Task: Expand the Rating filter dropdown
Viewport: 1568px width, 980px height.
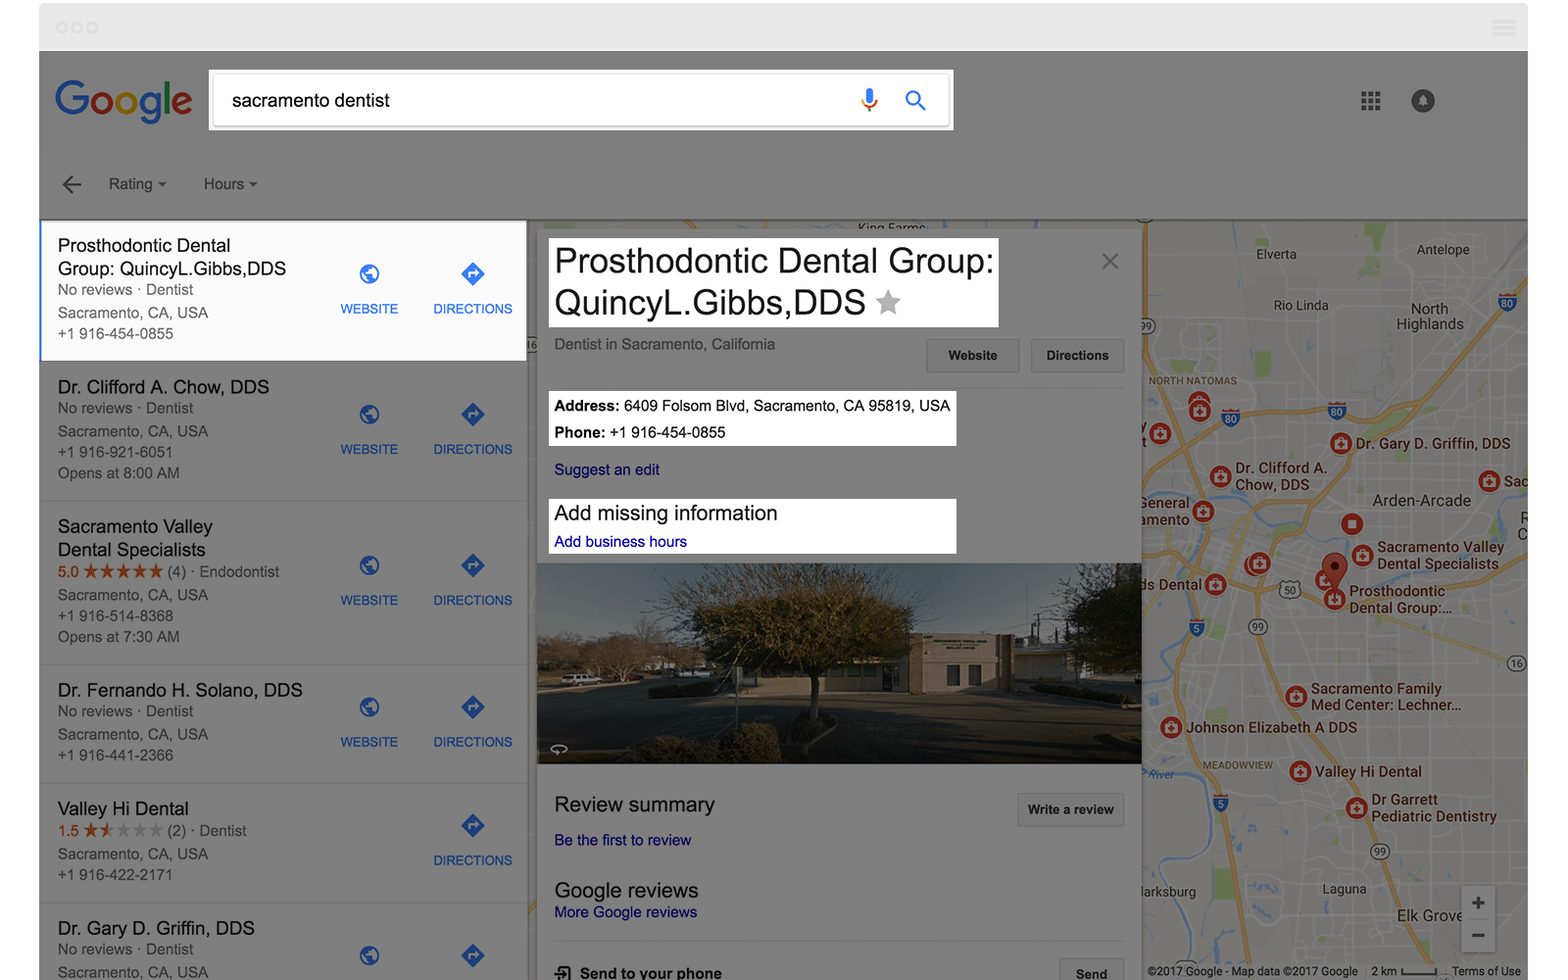Action: pyautogui.click(x=137, y=184)
